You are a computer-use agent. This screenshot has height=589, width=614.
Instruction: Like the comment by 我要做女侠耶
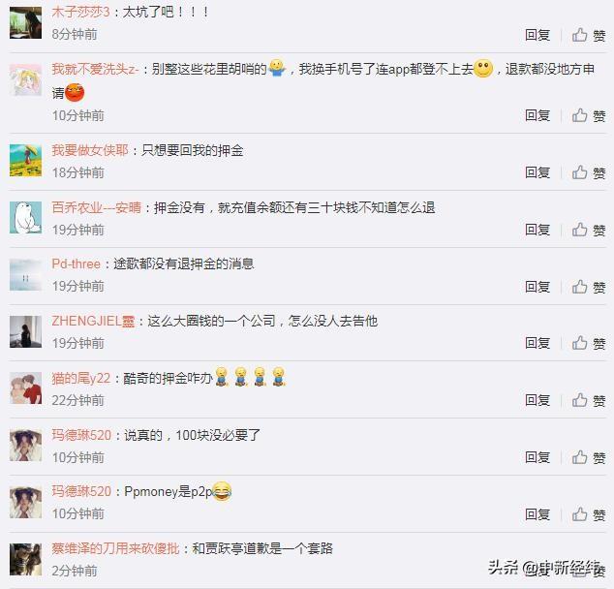(x=589, y=172)
